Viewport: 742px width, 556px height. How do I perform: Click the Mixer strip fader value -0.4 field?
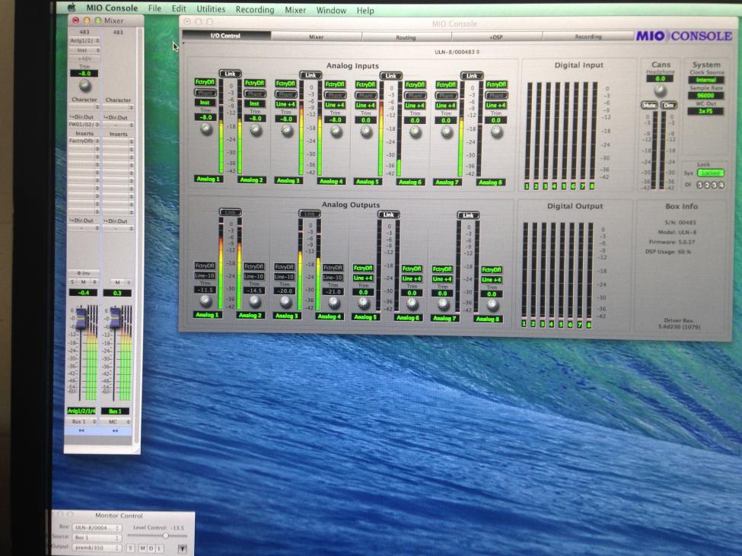(83, 293)
